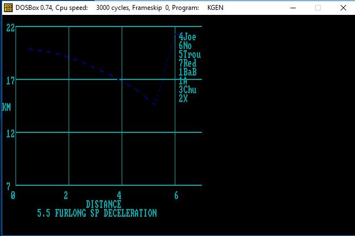The height and width of the screenshot is (236, 355).
Task: Select the '4Joe' legend entry
Action: (x=187, y=37)
